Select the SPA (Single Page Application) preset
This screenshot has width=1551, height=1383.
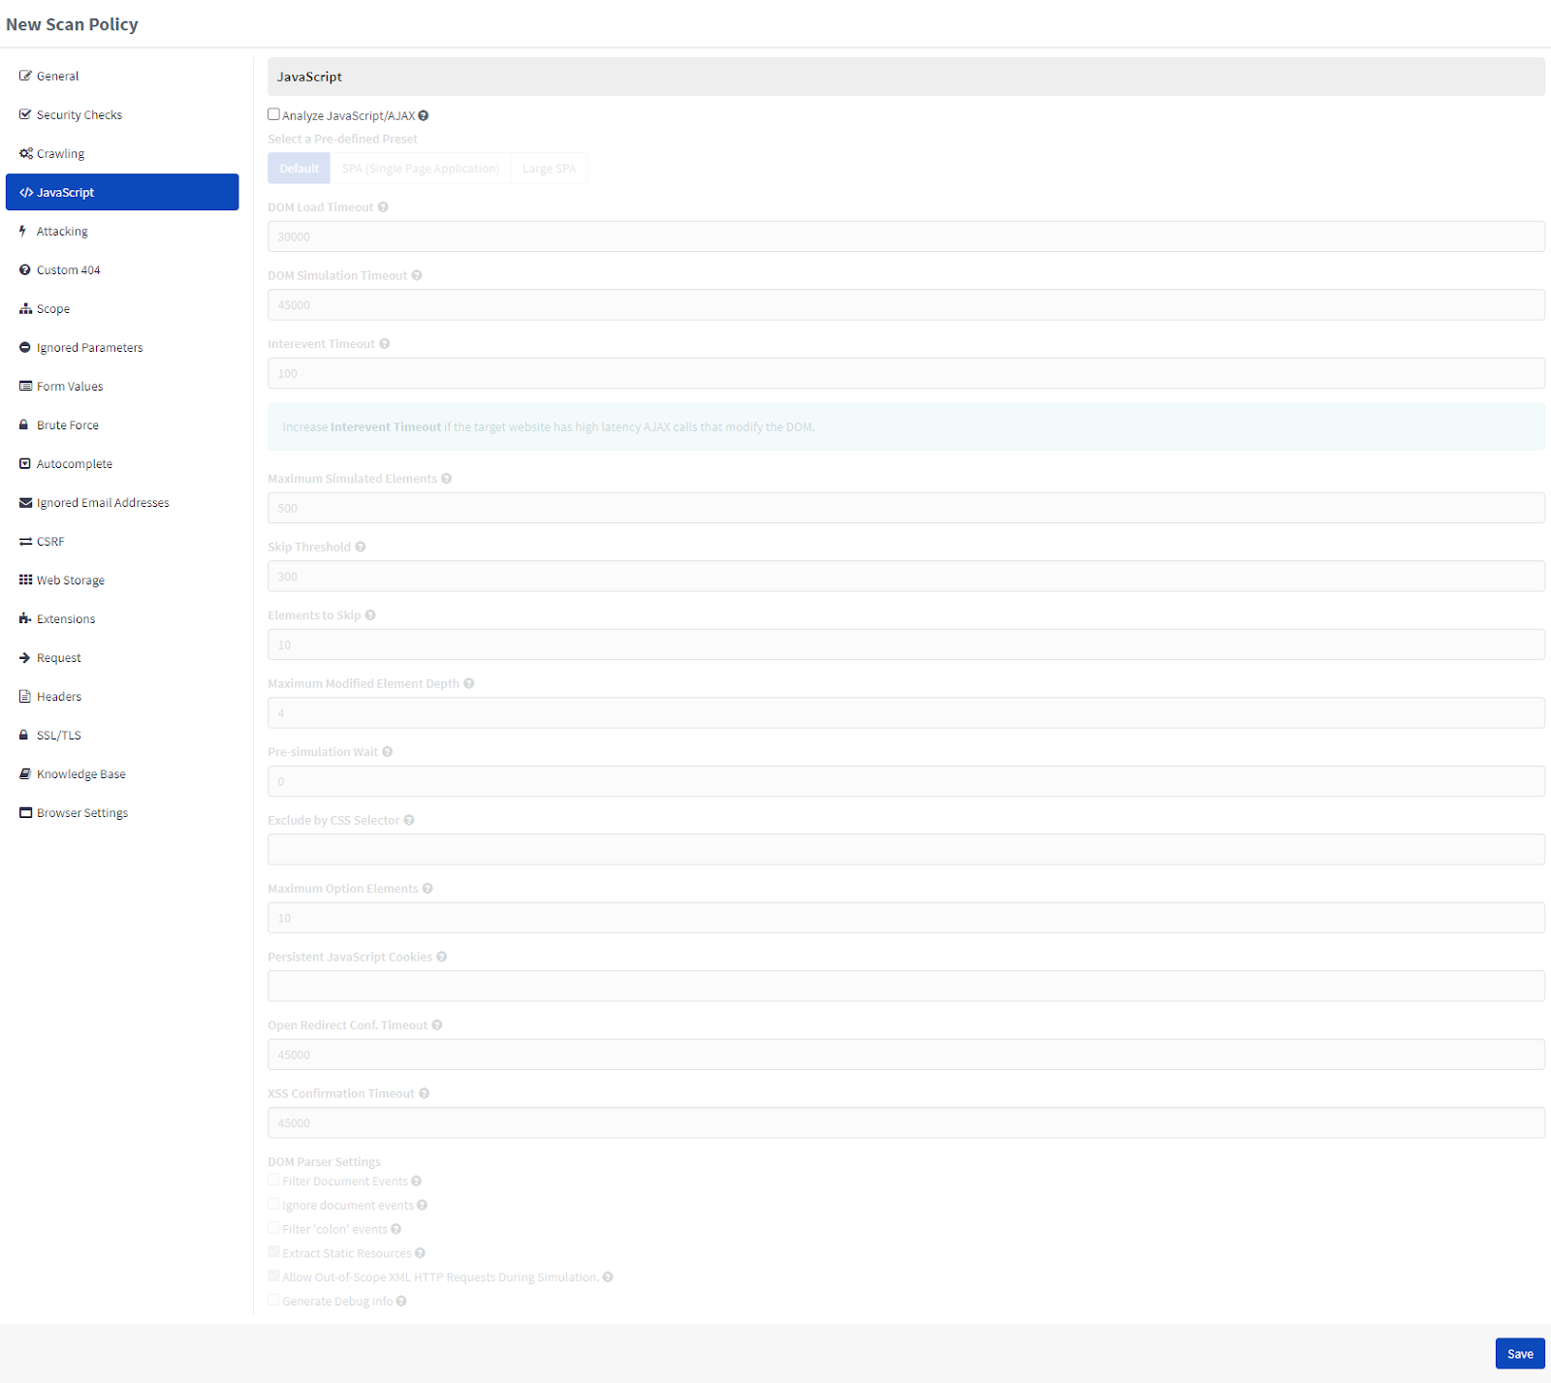coord(421,169)
